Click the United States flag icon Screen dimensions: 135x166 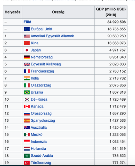click(x=27, y=36)
